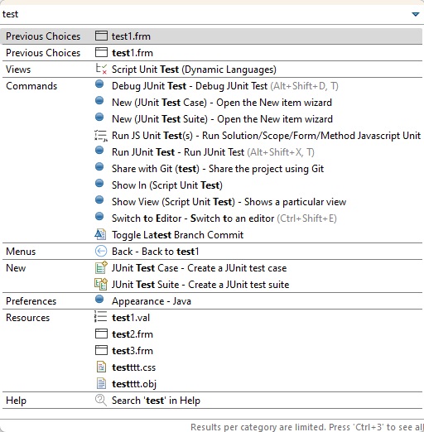Click form icon beside second test1.frm row
Image resolution: width=424 pixels, height=432 pixels.
click(101, 52)
